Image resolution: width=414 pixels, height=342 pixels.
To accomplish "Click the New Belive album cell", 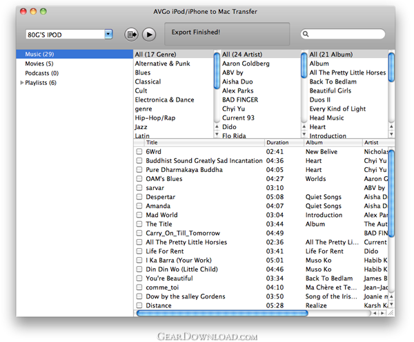I will point(322,152).
